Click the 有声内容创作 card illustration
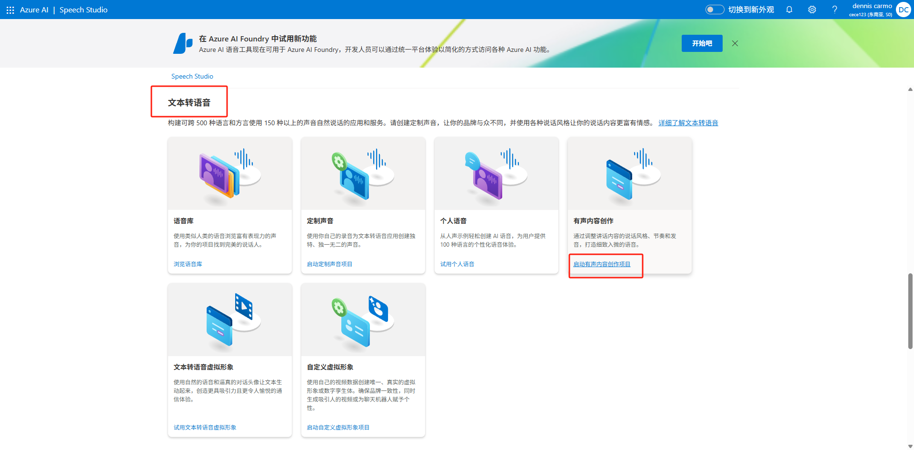Image resolution: width=914 pixels, height=450 pixels. pyautogui.click(x=629, y=174)
